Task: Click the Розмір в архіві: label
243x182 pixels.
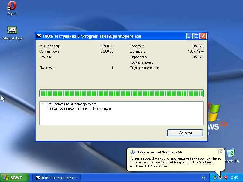Action: click(141, 62)
